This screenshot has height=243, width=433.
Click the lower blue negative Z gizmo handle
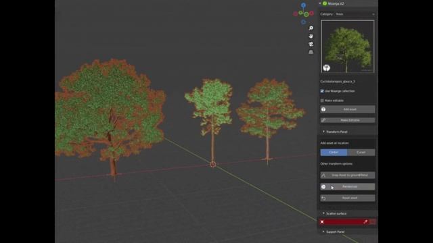coord(304,22)
